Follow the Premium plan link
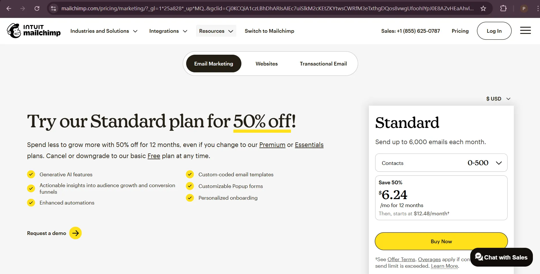 272,145
